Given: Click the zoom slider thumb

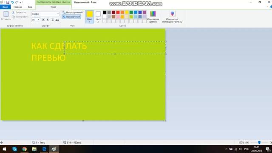Looking at the screenshot, I should [259, 142].
